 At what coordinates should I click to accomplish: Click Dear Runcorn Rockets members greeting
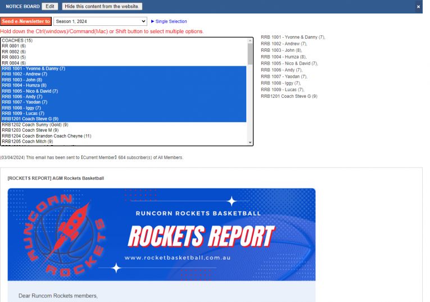tap(58, 296)
